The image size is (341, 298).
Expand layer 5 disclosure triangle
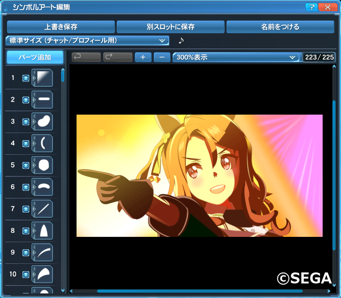(34, 165)
